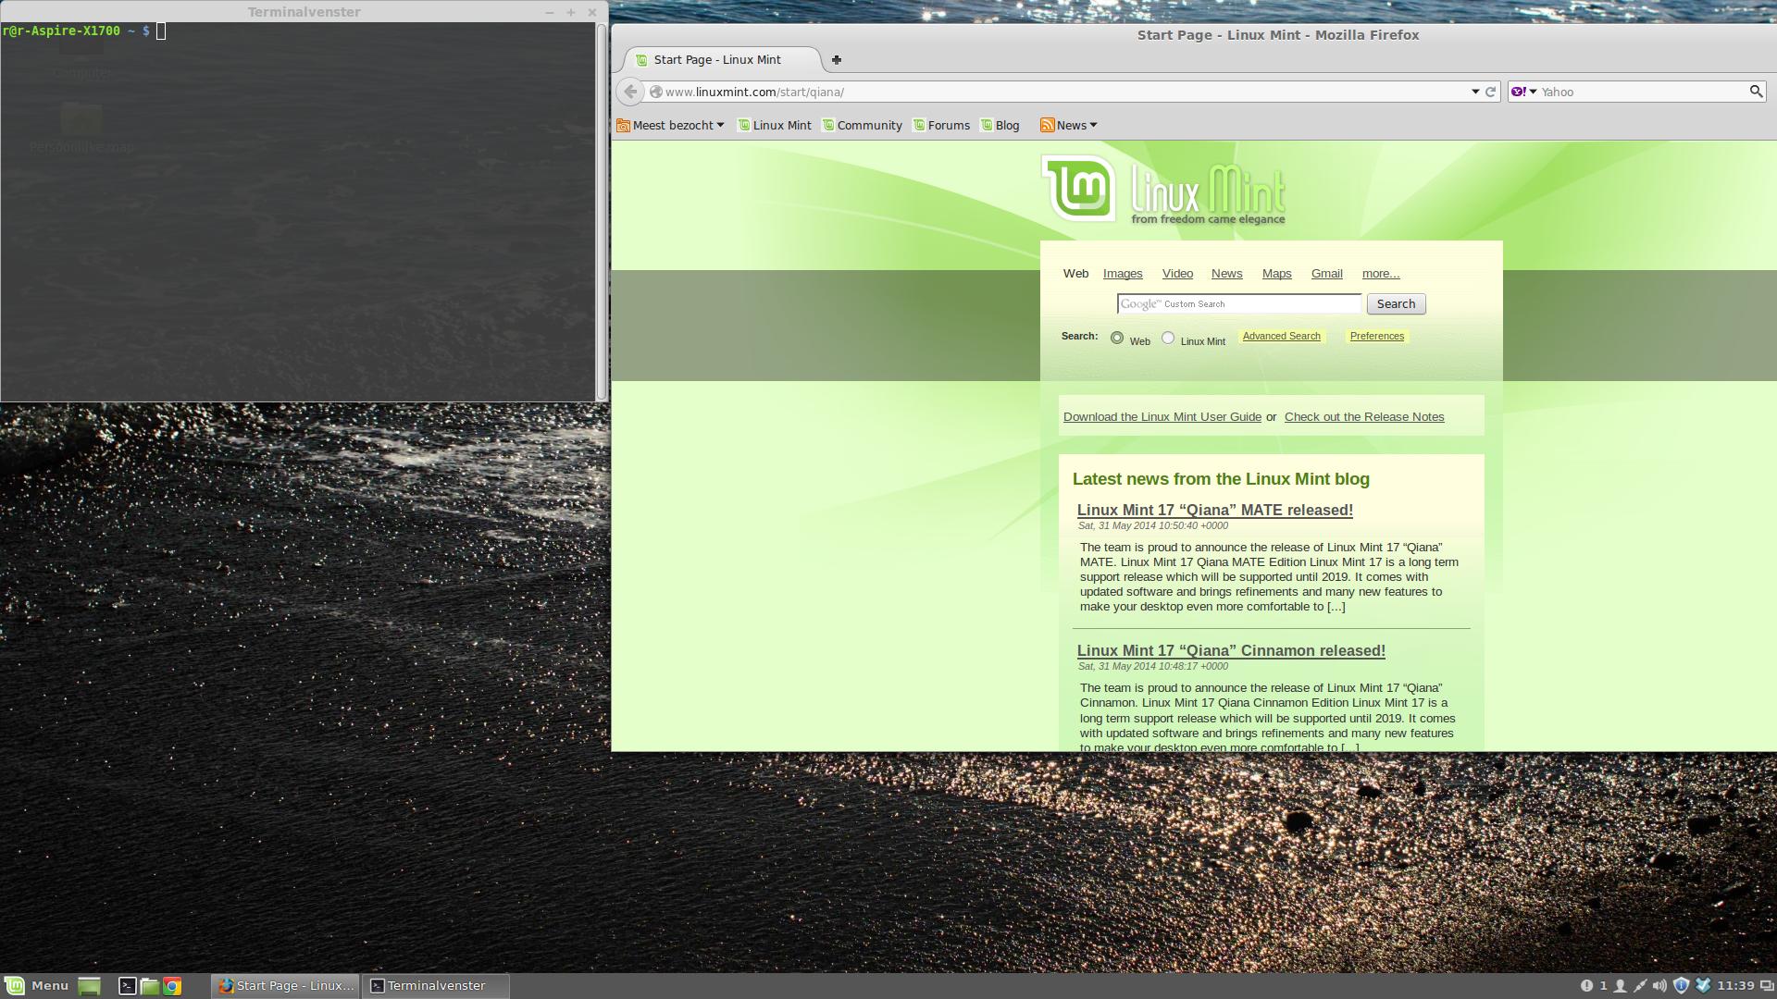1777x999 pixels.
Task: Open the Maps link
Action: pyautogui.click(x=1276, y=274)
